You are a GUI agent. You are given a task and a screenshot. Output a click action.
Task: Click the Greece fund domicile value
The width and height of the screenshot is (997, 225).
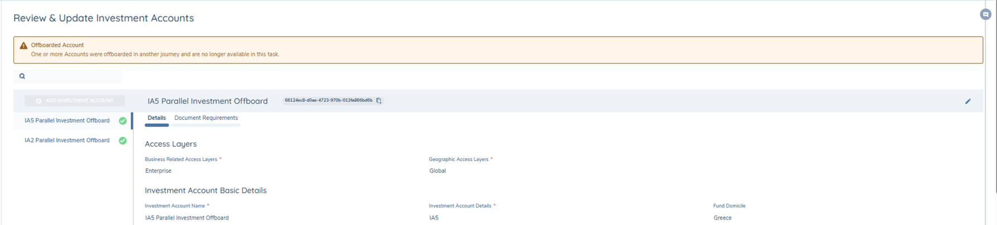[x=722, y=218]
